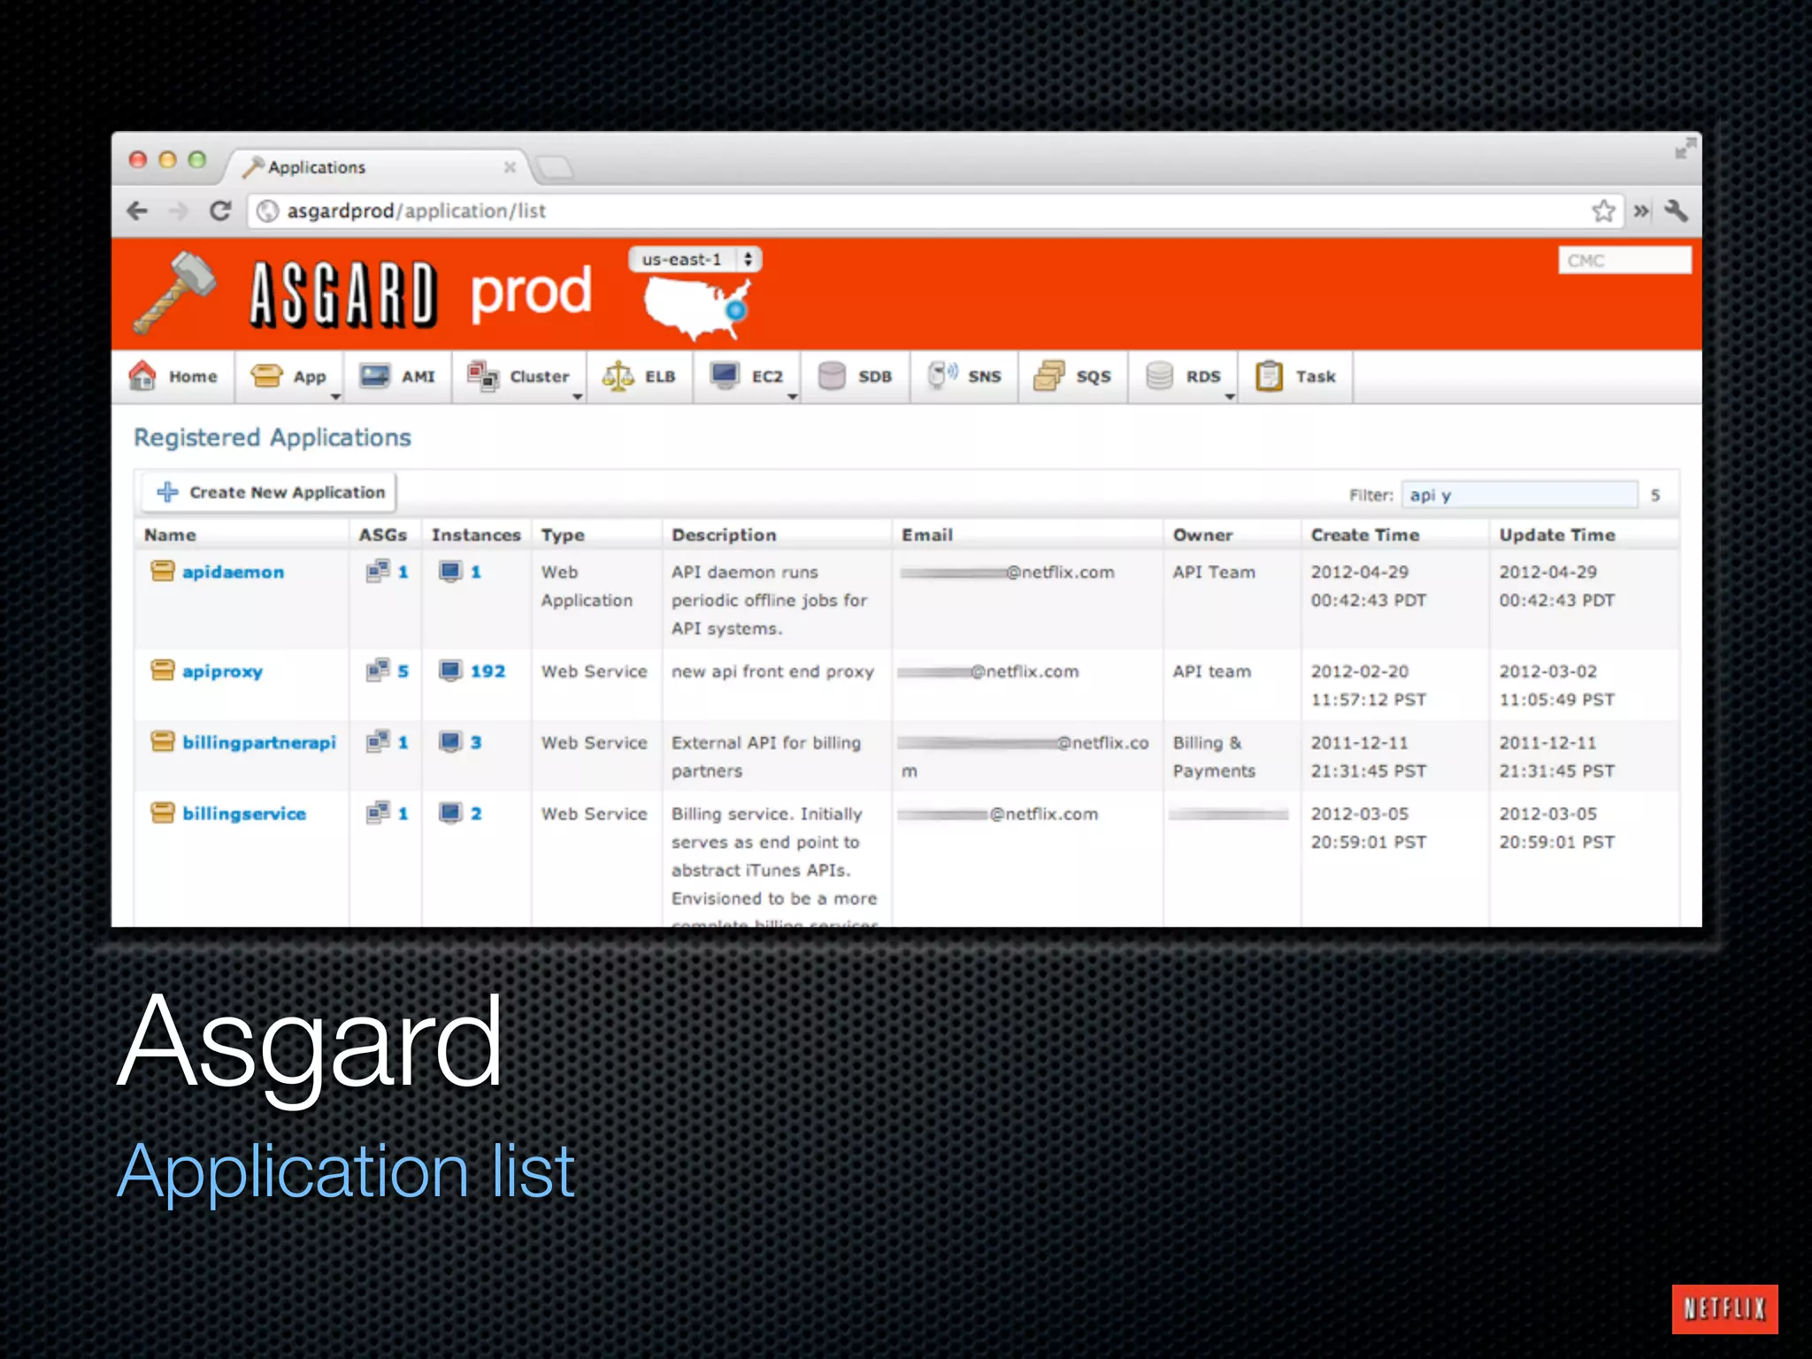Click the browser fullscreen arrows icon

point(1685,149)
